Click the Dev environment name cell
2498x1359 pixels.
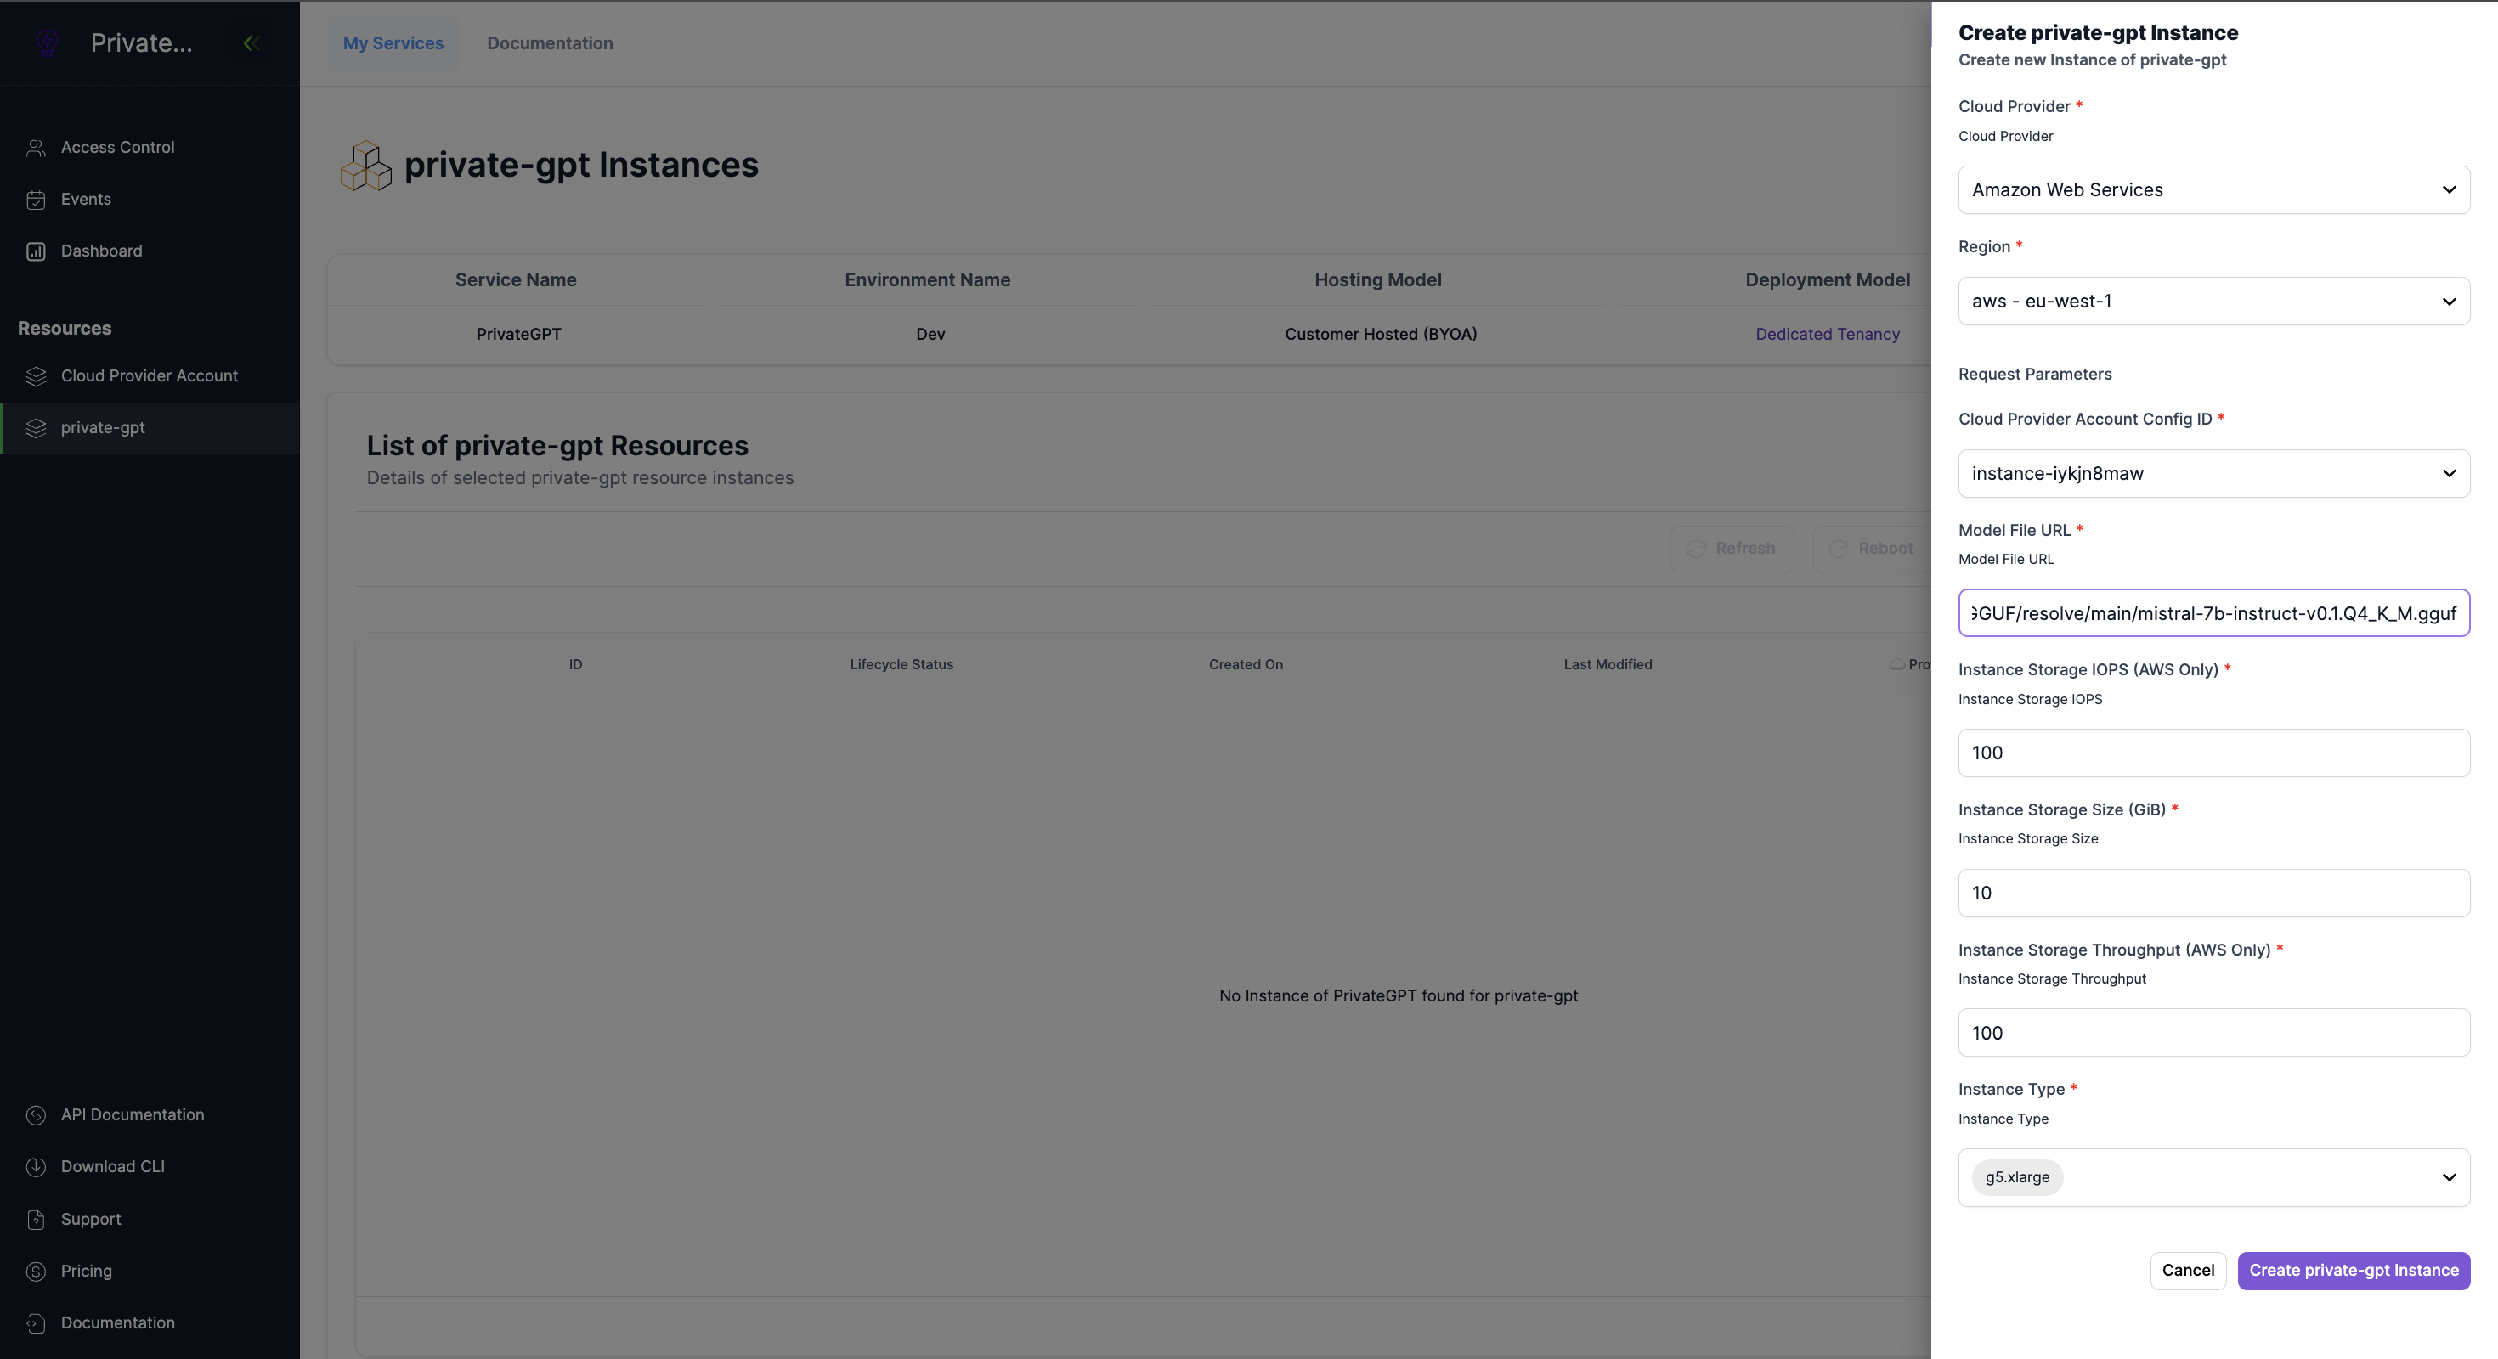coord(930,335)
